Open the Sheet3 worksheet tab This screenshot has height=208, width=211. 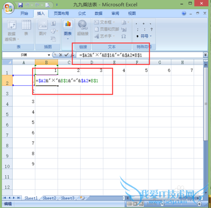[68, 198]
